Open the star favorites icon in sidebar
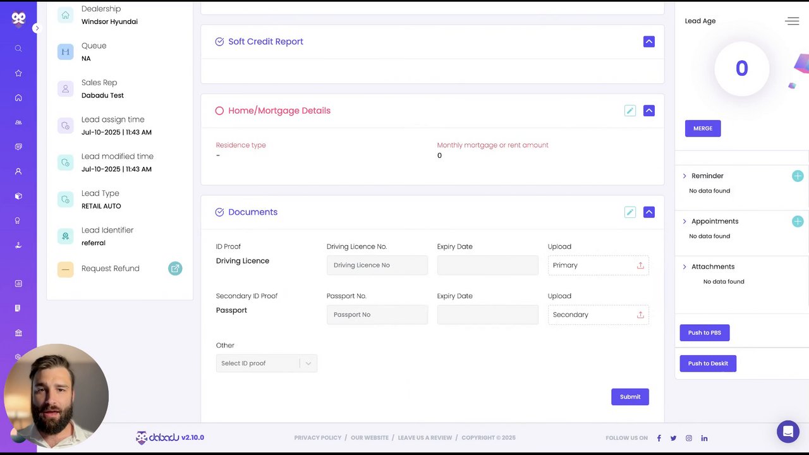Screen dimensions: 809x455 pos(18,73)
